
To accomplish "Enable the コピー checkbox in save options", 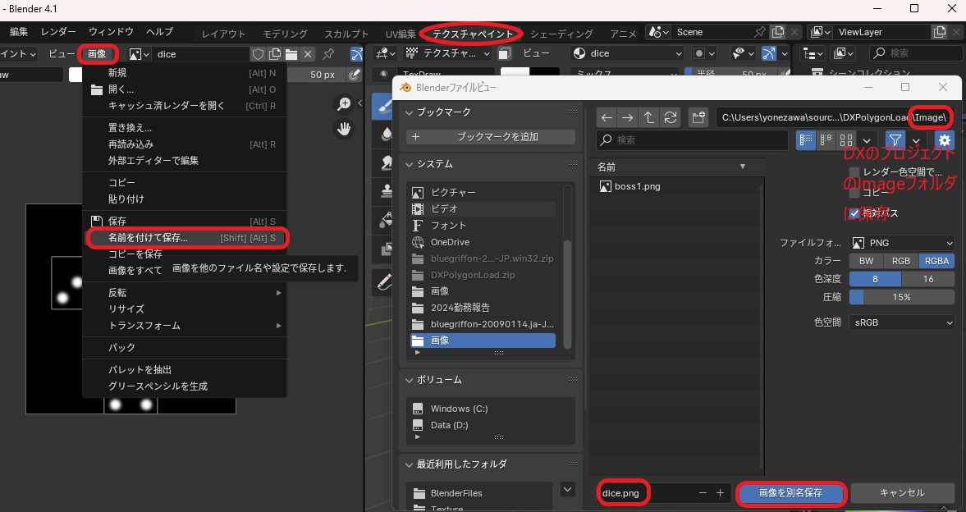I will pyautogui.click(x=854, y=193).
